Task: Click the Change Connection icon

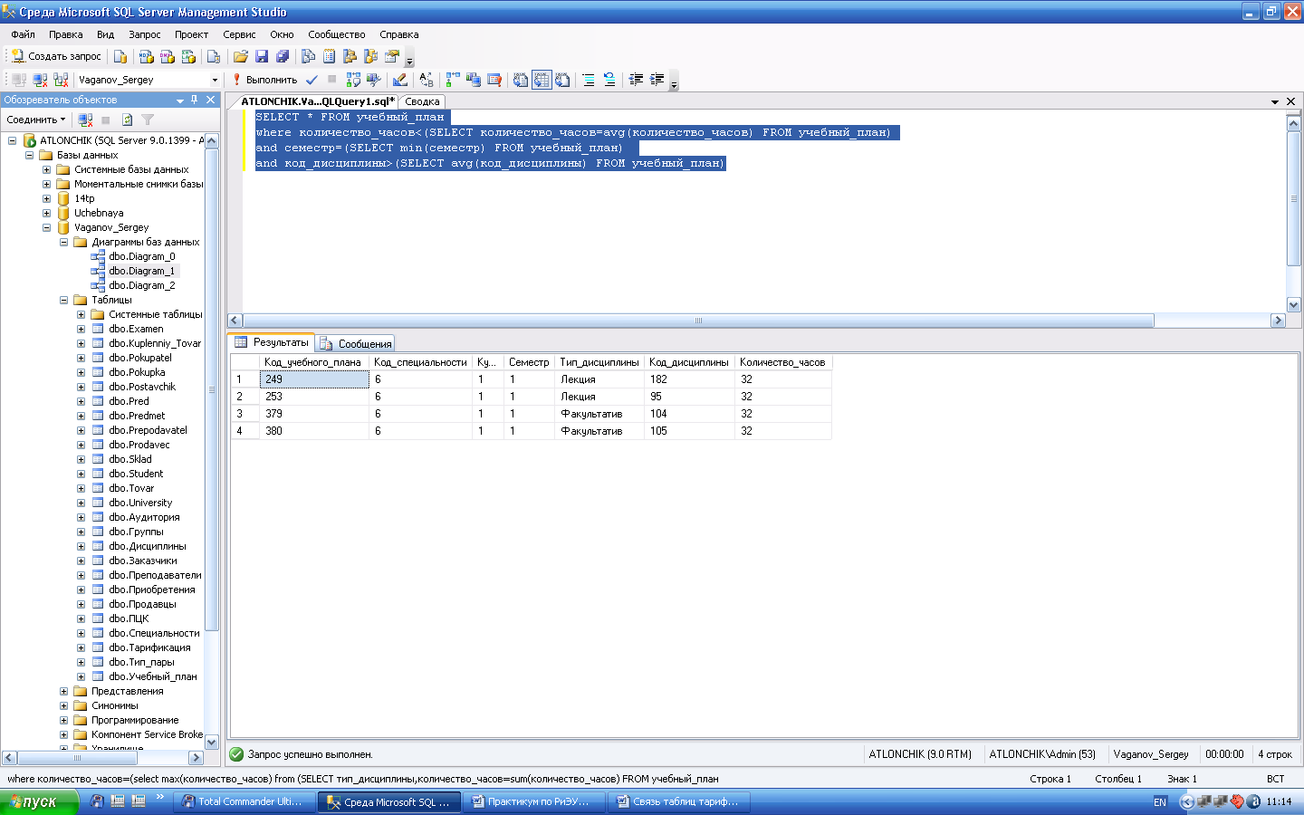Action: [x=61, y=80]
